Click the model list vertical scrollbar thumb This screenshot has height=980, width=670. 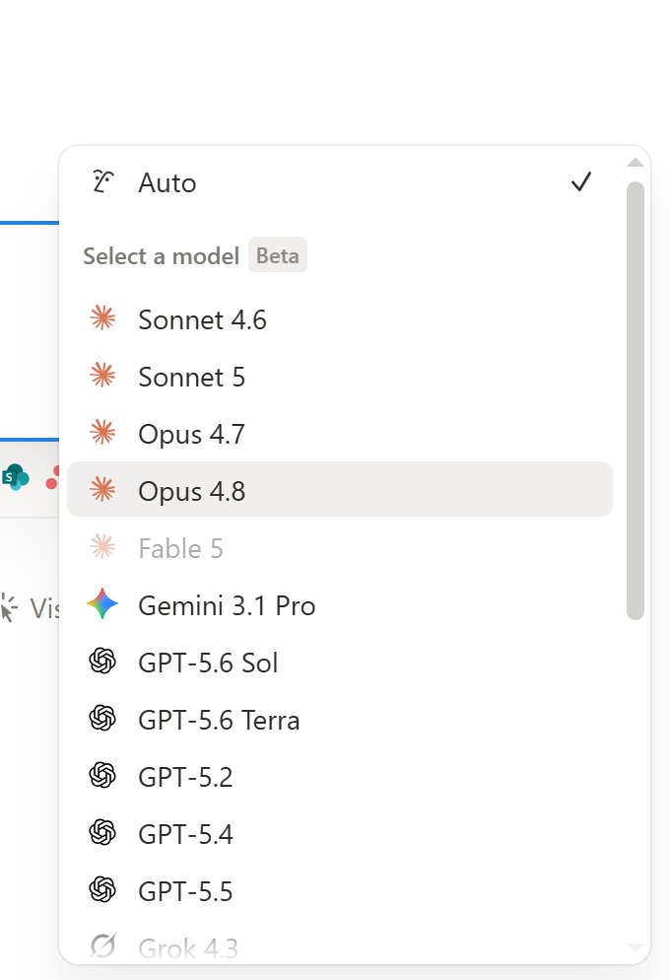coord(636,400)
